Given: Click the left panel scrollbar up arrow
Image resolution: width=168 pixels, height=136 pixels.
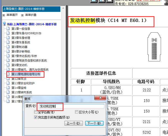Looking at the screenshot, I should [63, 8].
